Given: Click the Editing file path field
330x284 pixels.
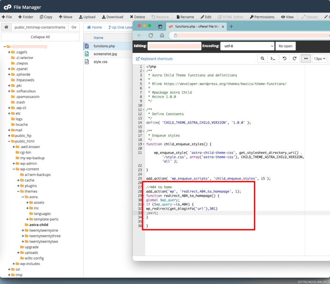Looking at the screenshot, I should [174, 46].
